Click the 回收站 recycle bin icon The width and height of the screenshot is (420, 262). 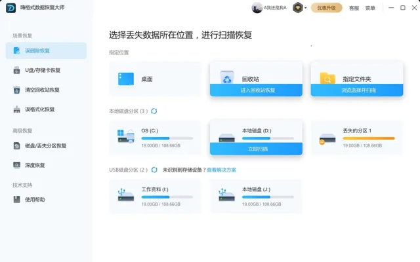click(x=227, y=77)
